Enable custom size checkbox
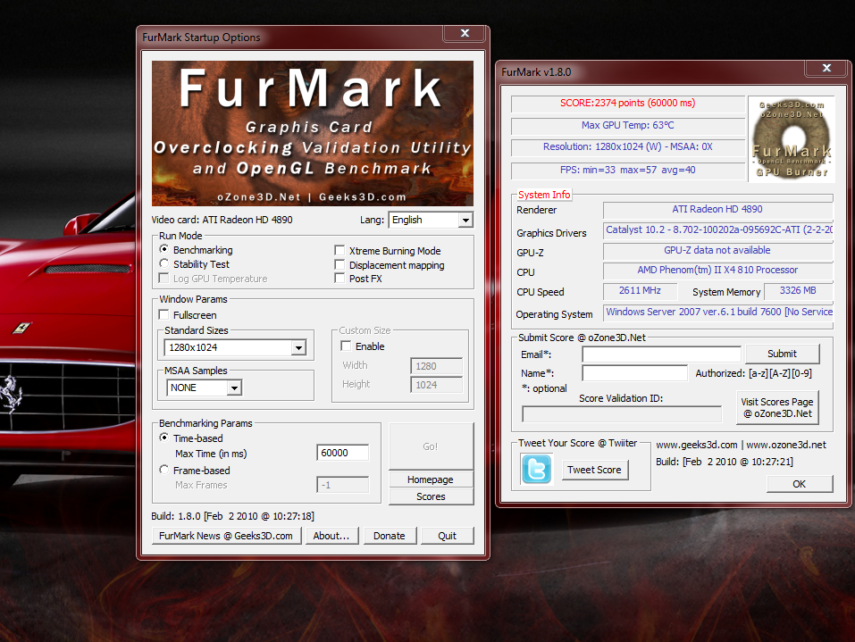855x642 pixels. [346, 346]
